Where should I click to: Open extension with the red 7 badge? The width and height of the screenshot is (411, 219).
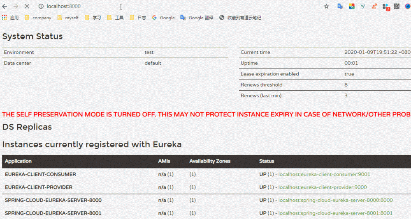coord(386,7)
